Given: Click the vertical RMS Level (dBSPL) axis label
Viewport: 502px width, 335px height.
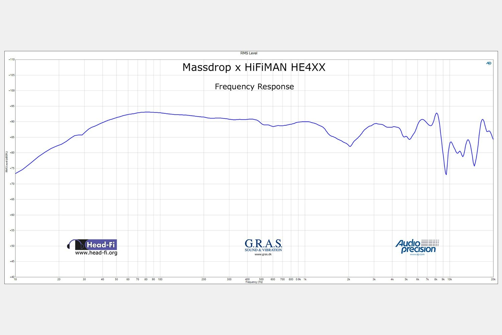Looking at the screenshot, I should point(6,162).
